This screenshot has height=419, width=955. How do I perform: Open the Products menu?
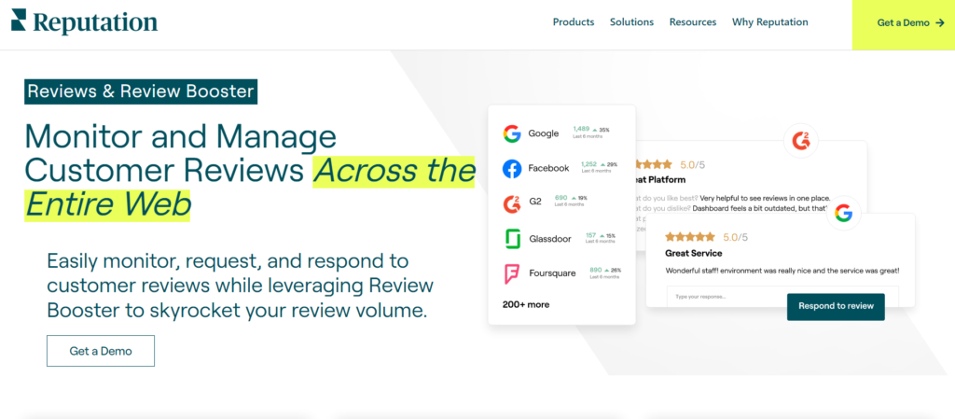pos(573,22)
